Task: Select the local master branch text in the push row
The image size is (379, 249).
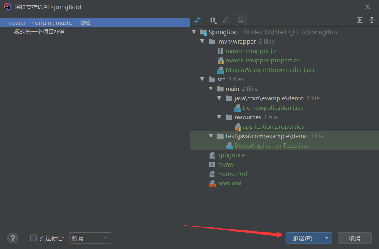Action: point(17,22)
